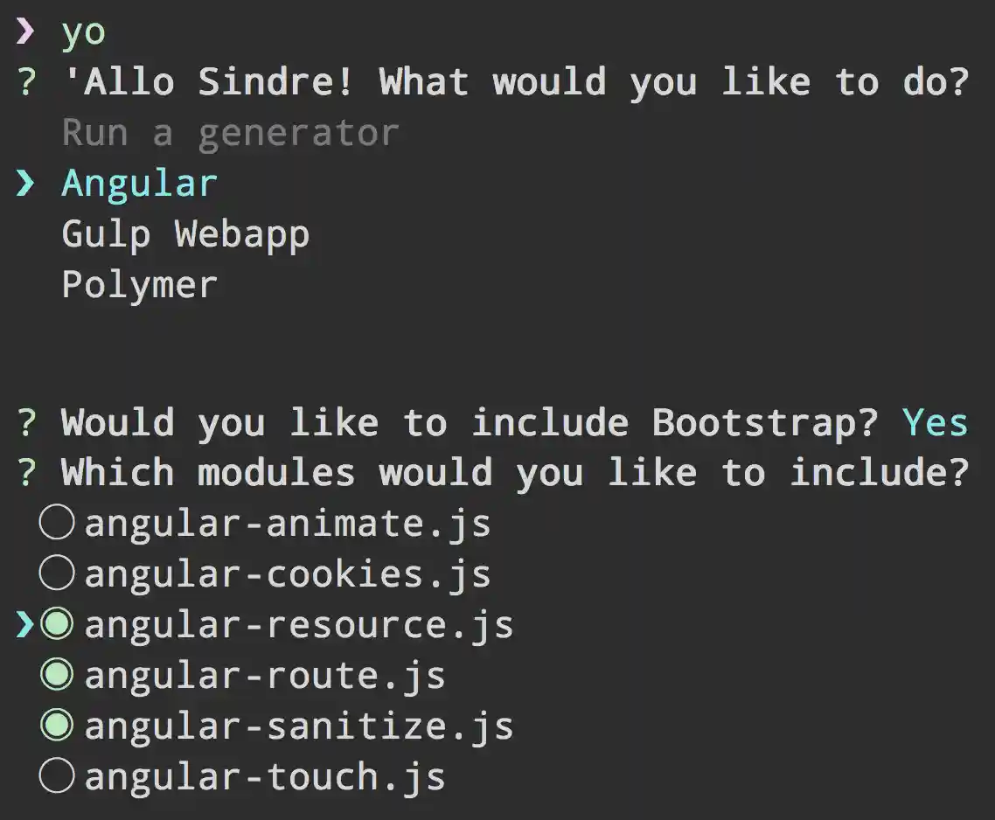Image resolution: width=995 pixels, height=820 pixels.
Task: Click the Run a generator heading
Action: point(230,134)
